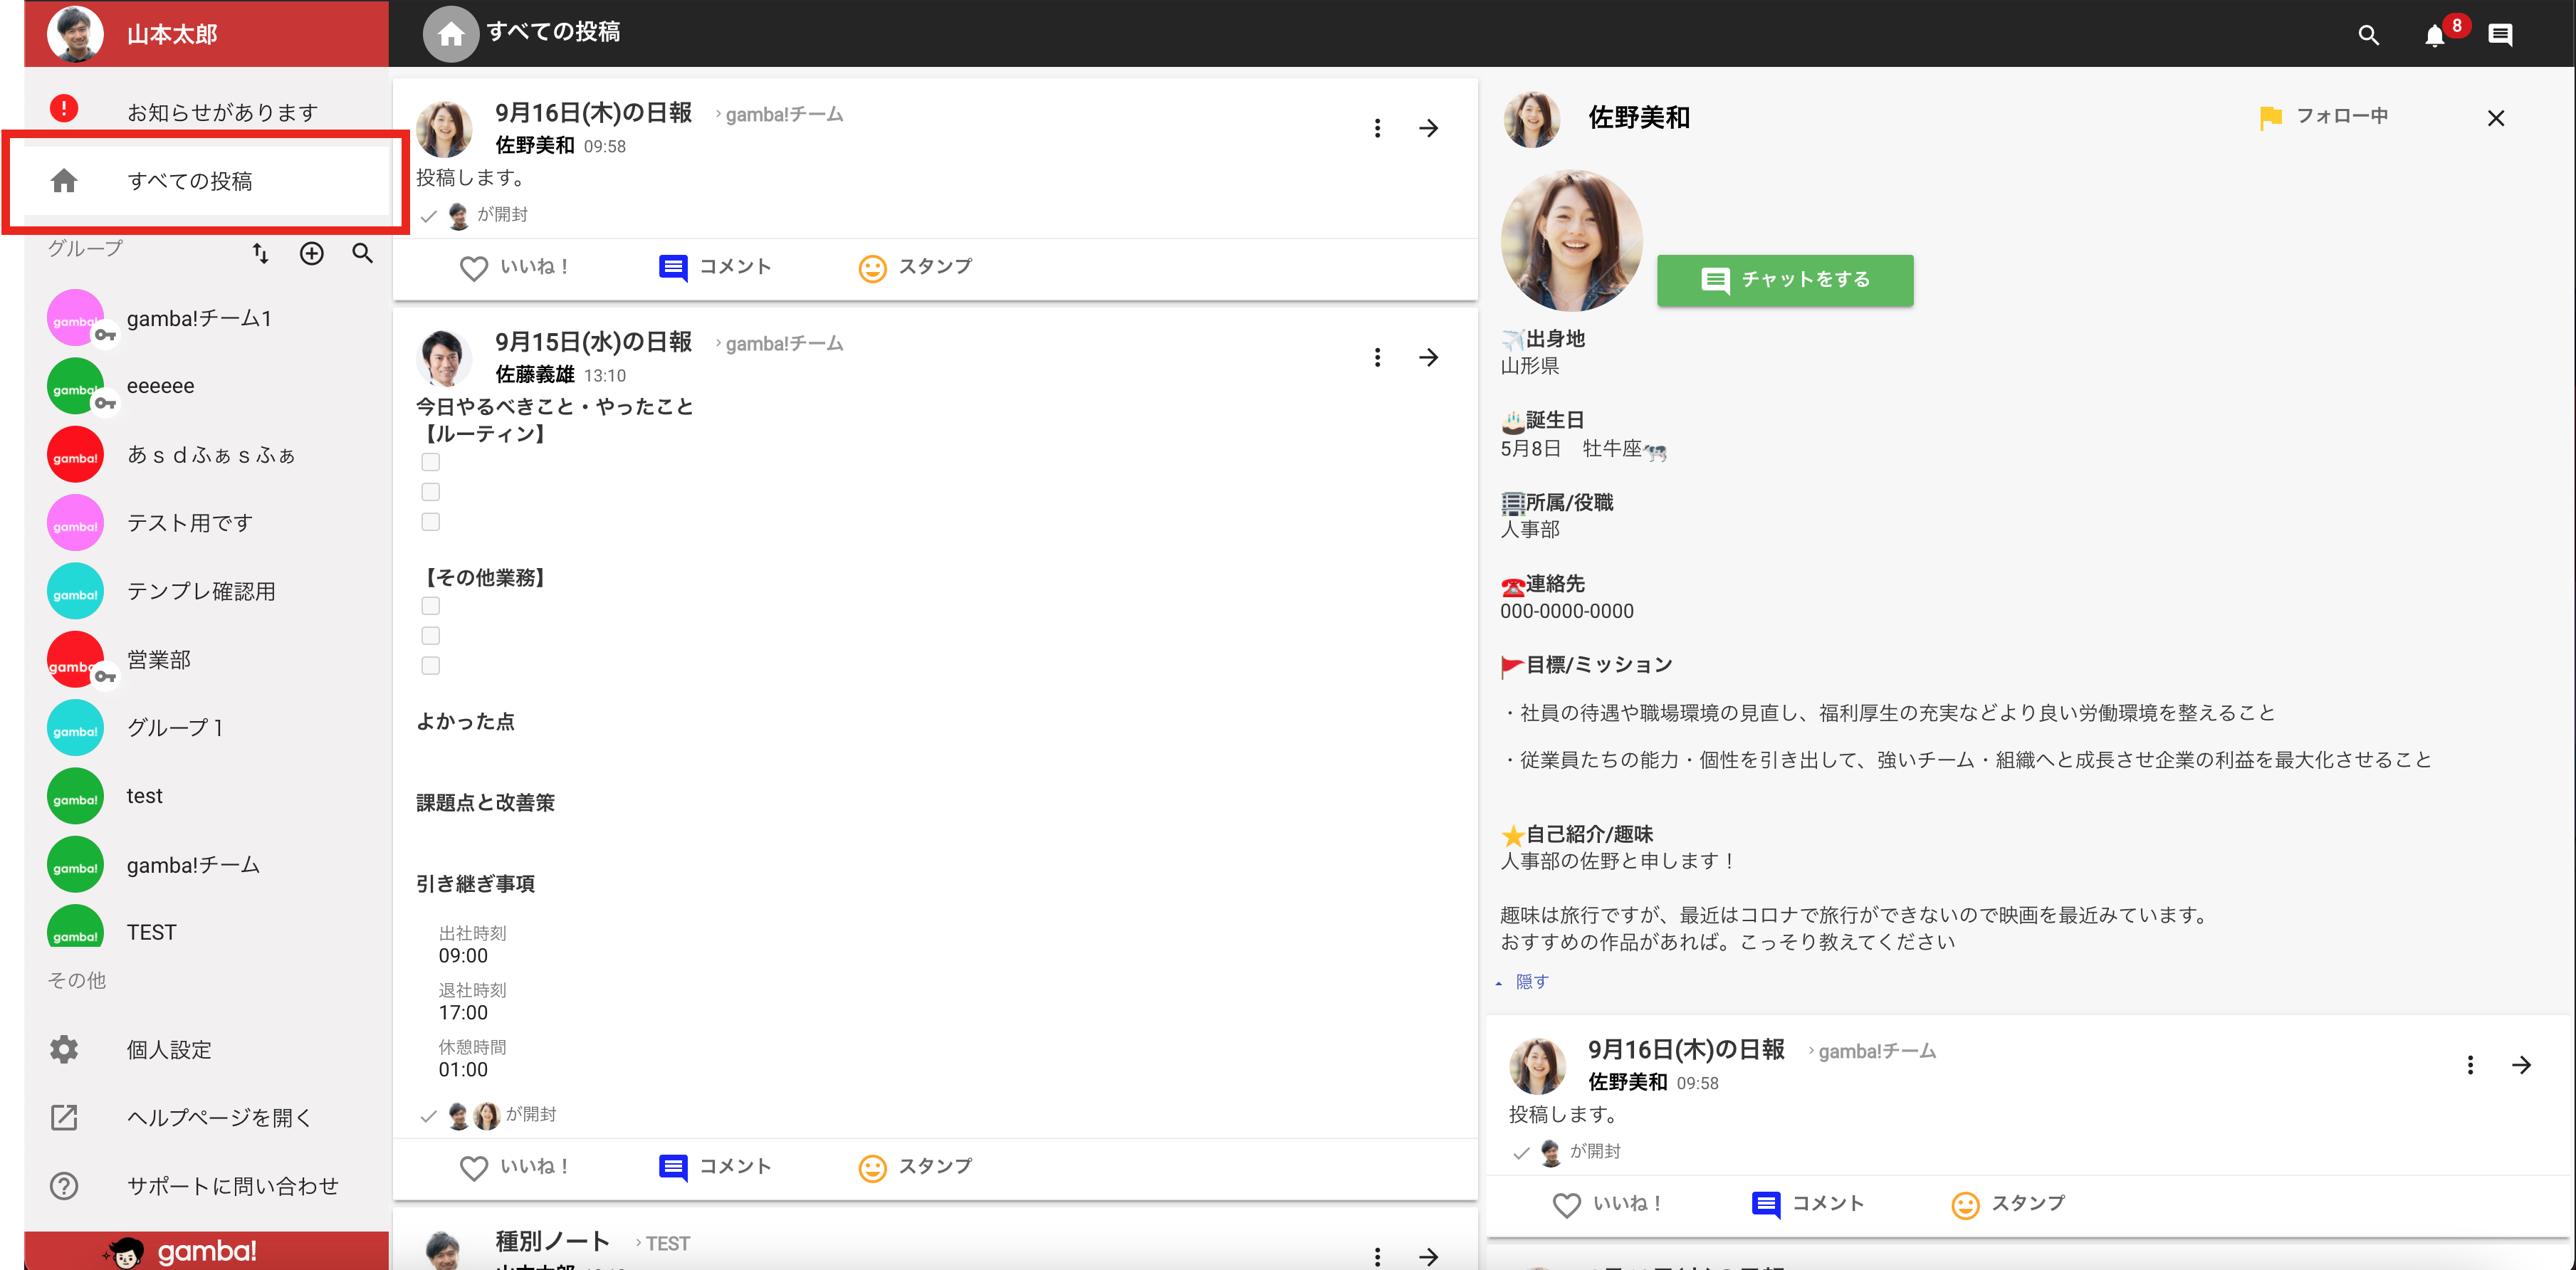Open three-dot menu on 9月15日 report
This screenshot has width=2576, height=1270.
pyautogui.click(x=1377, y=358)
